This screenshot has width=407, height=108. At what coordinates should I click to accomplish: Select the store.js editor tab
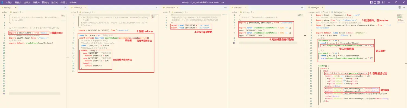[x=7, y=8]
